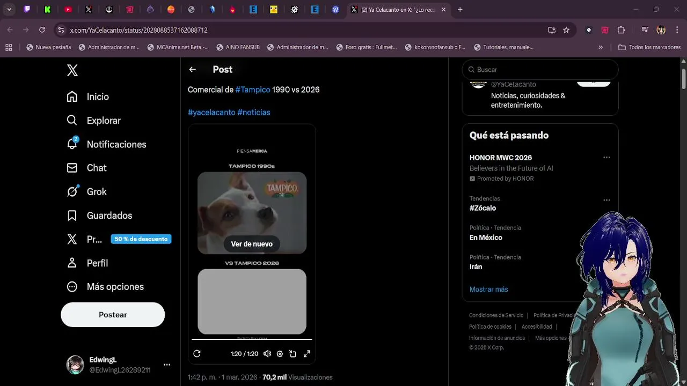Open Chrome three-dot menu
This screenshot has height=386, width=687.
pos(677,30)
